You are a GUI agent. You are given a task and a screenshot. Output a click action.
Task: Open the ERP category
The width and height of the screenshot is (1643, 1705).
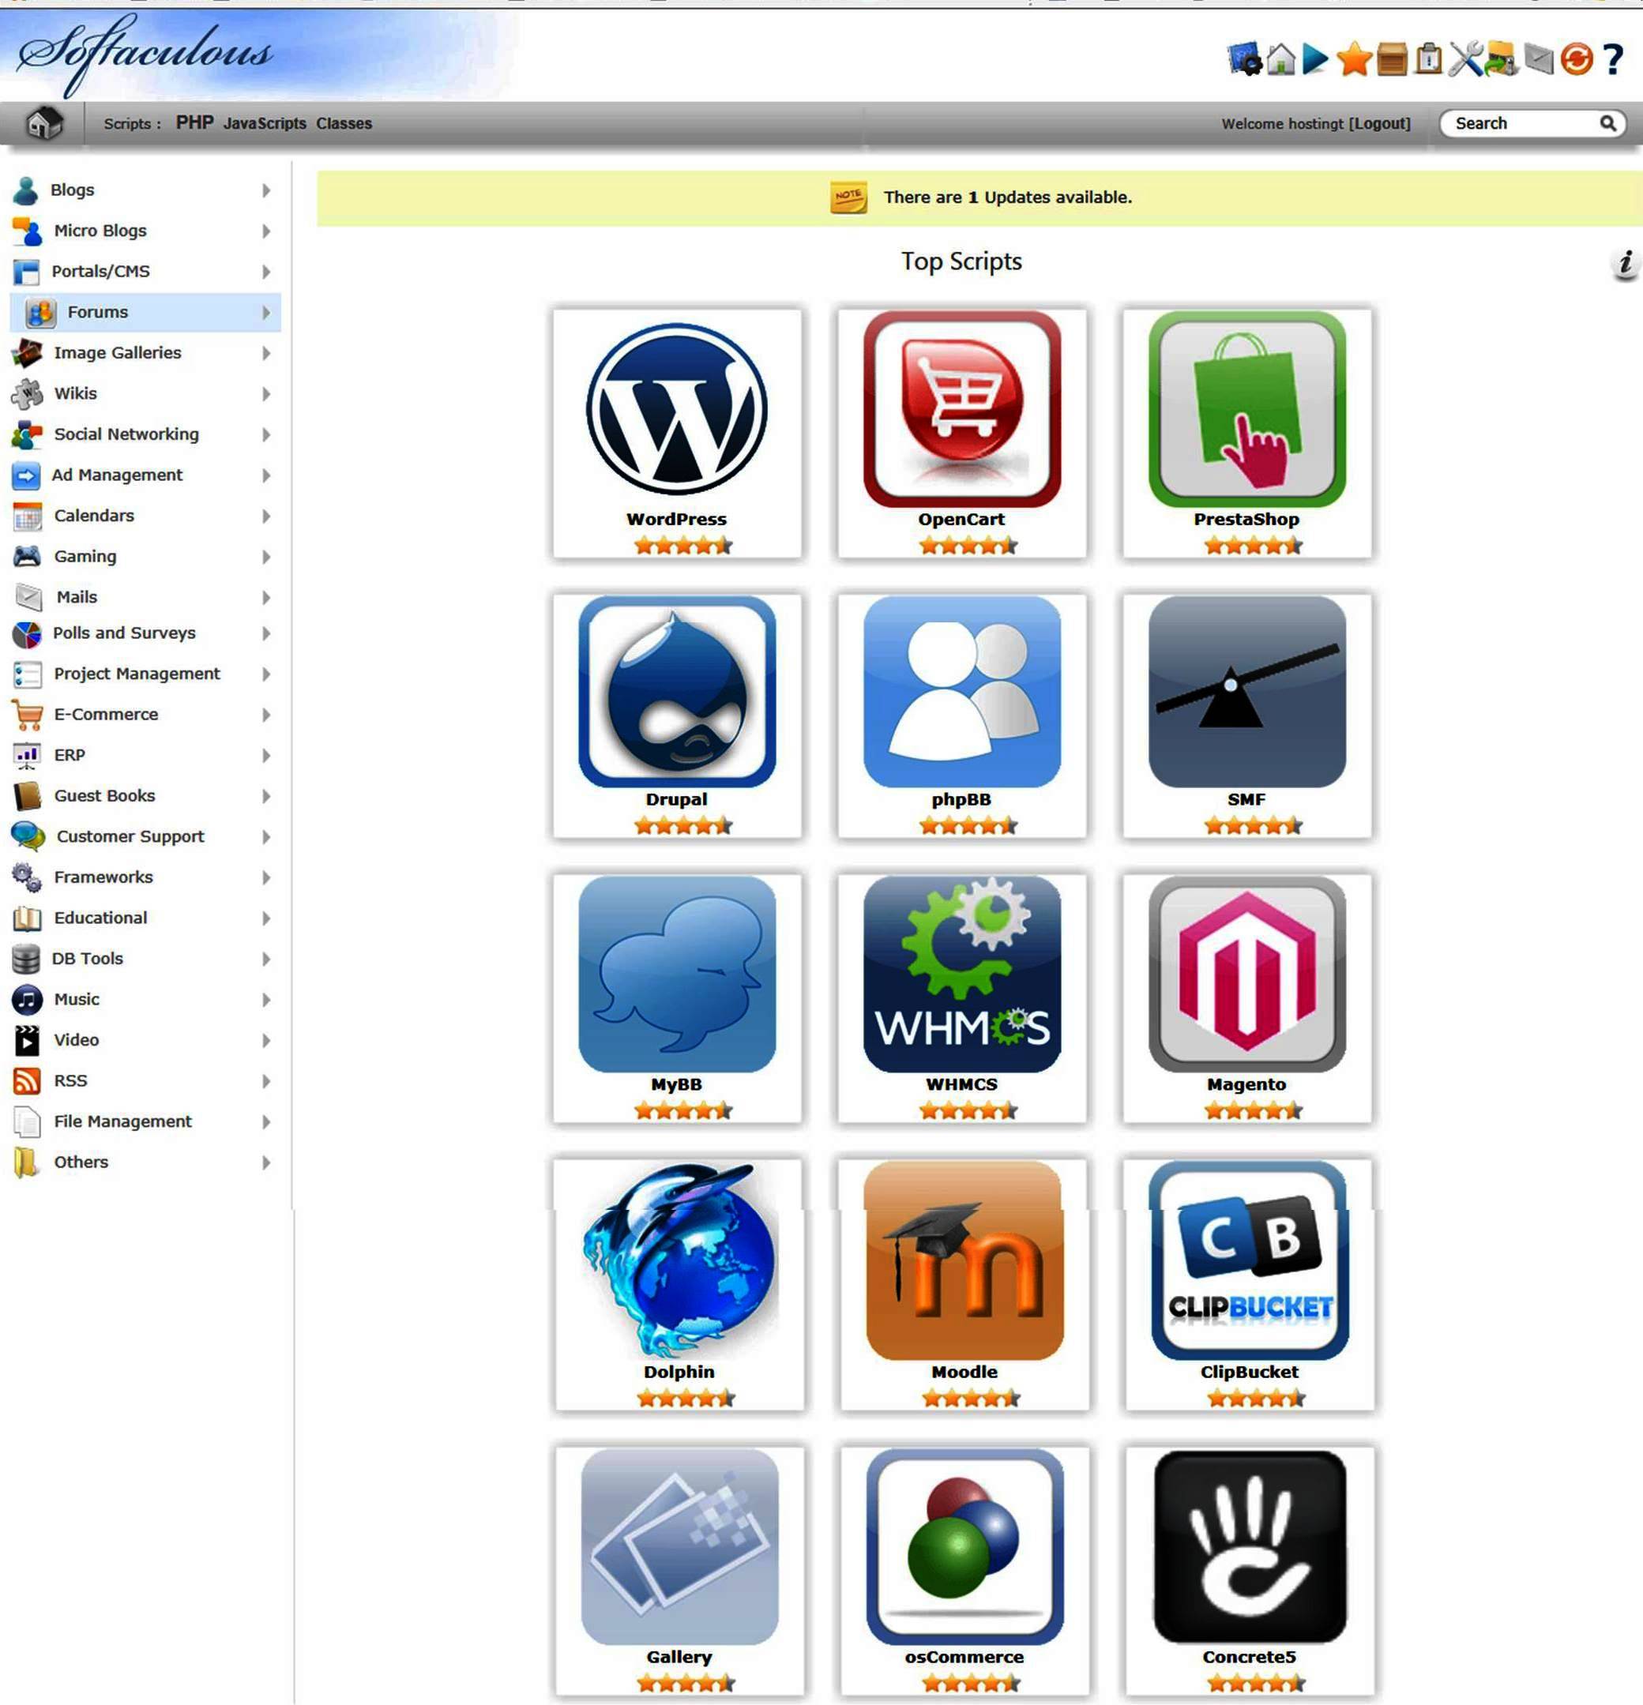point(70,755)
